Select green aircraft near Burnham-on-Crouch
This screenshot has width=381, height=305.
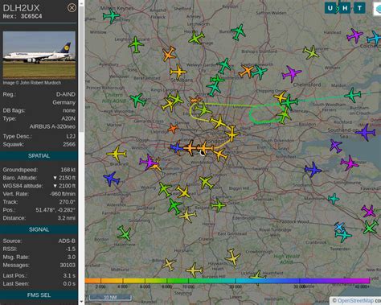tap(353, 95)
